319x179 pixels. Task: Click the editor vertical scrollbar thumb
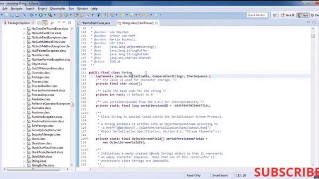[313, 36]
